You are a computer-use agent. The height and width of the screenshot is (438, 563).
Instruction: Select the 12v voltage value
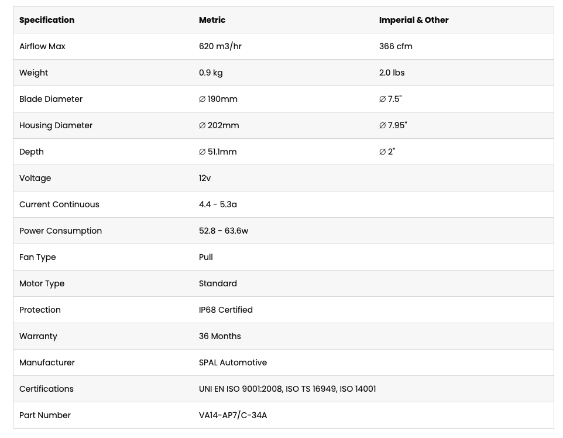205,178
